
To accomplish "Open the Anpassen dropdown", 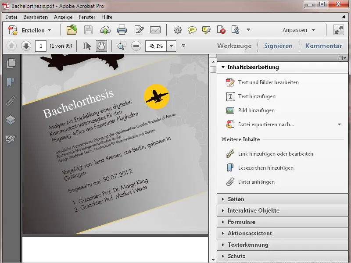I will click(299, 30).
